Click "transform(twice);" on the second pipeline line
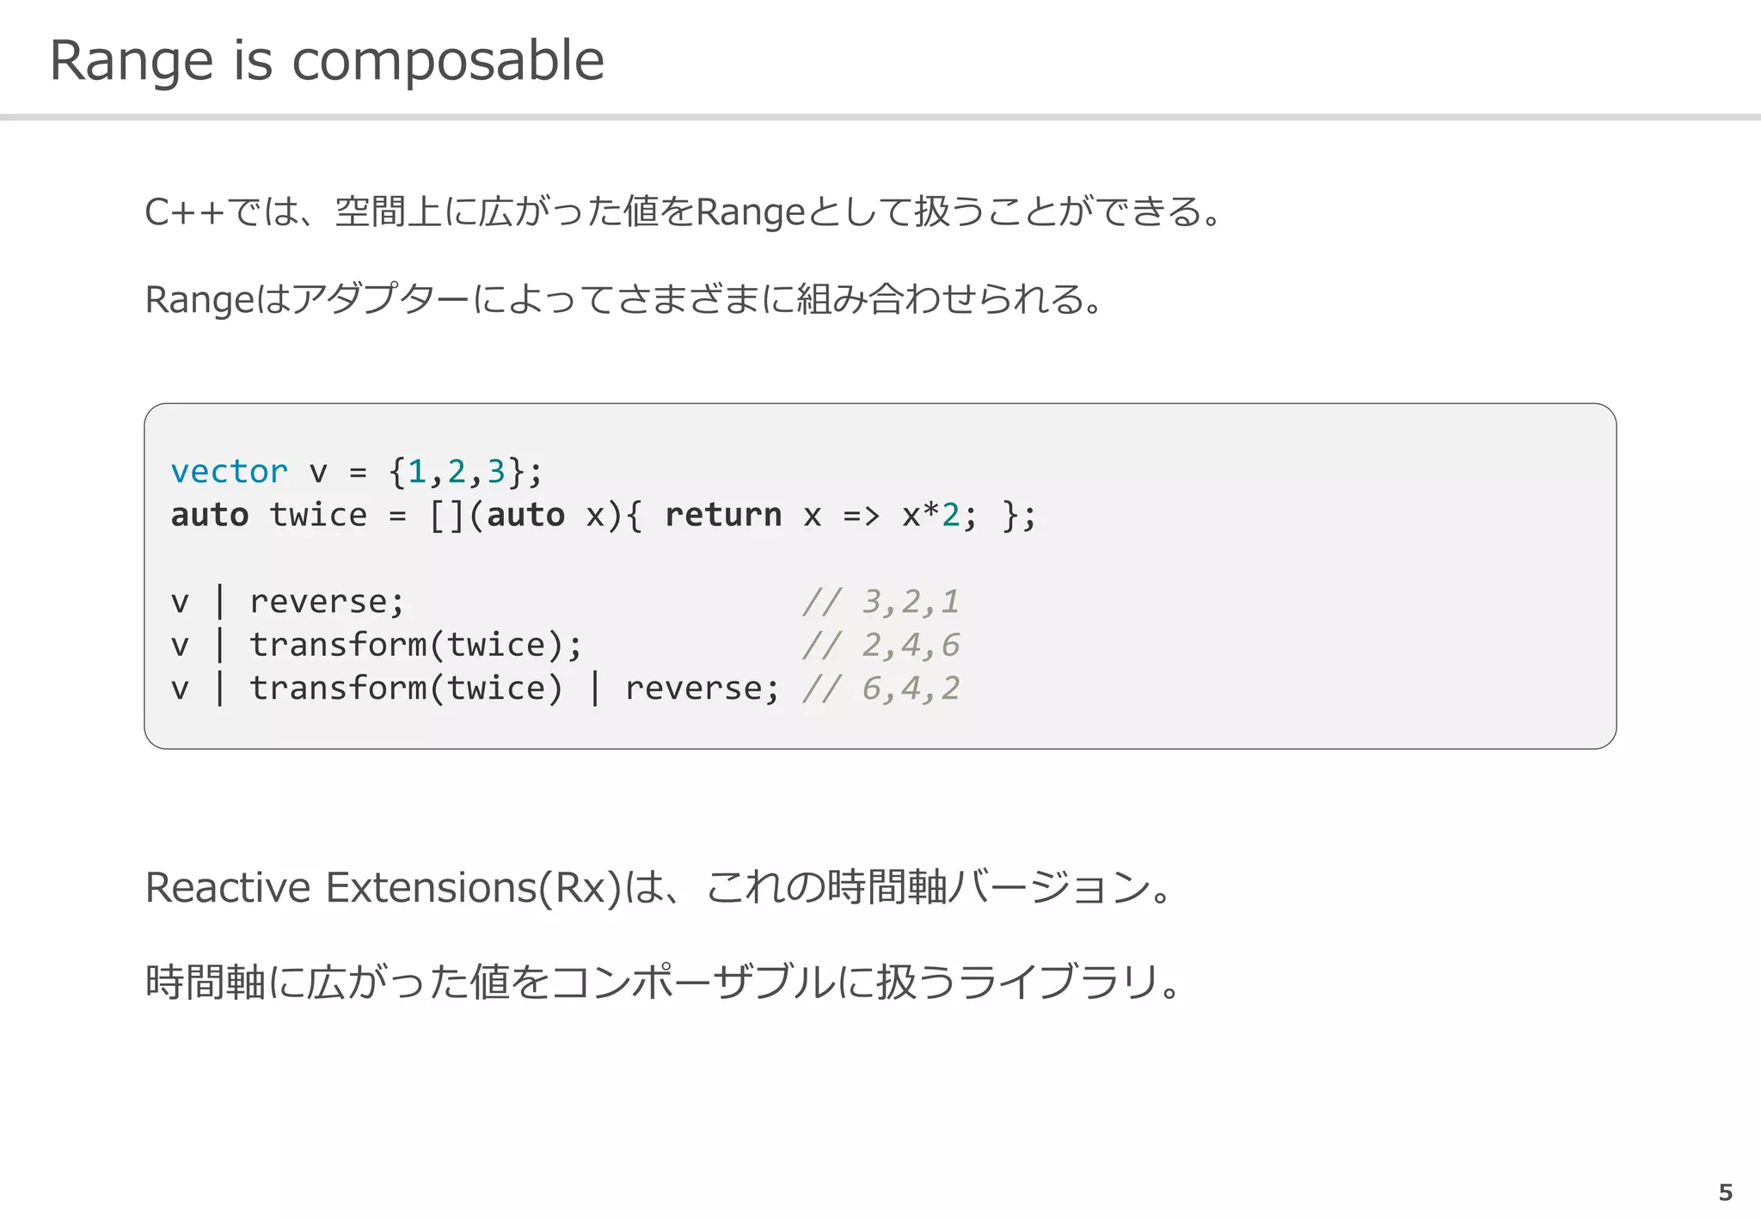 tap(416, 645)
